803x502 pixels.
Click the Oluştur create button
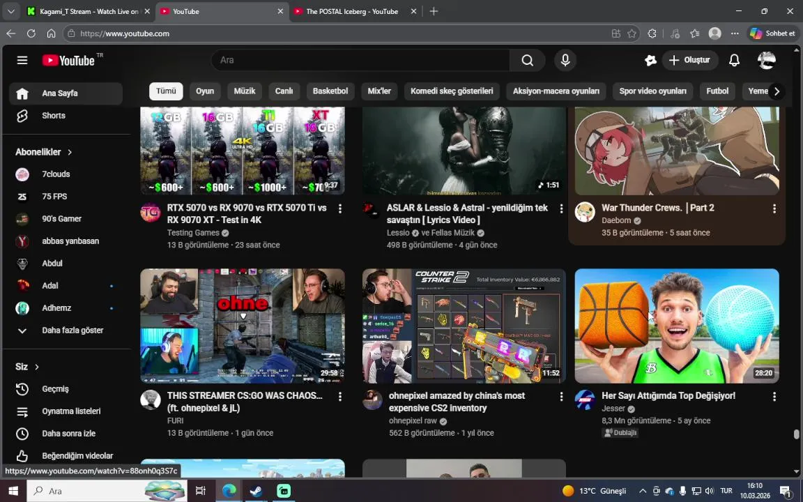(x=690, y=61)
